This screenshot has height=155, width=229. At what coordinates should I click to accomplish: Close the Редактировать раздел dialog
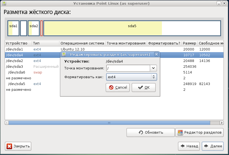click(156, 54)
